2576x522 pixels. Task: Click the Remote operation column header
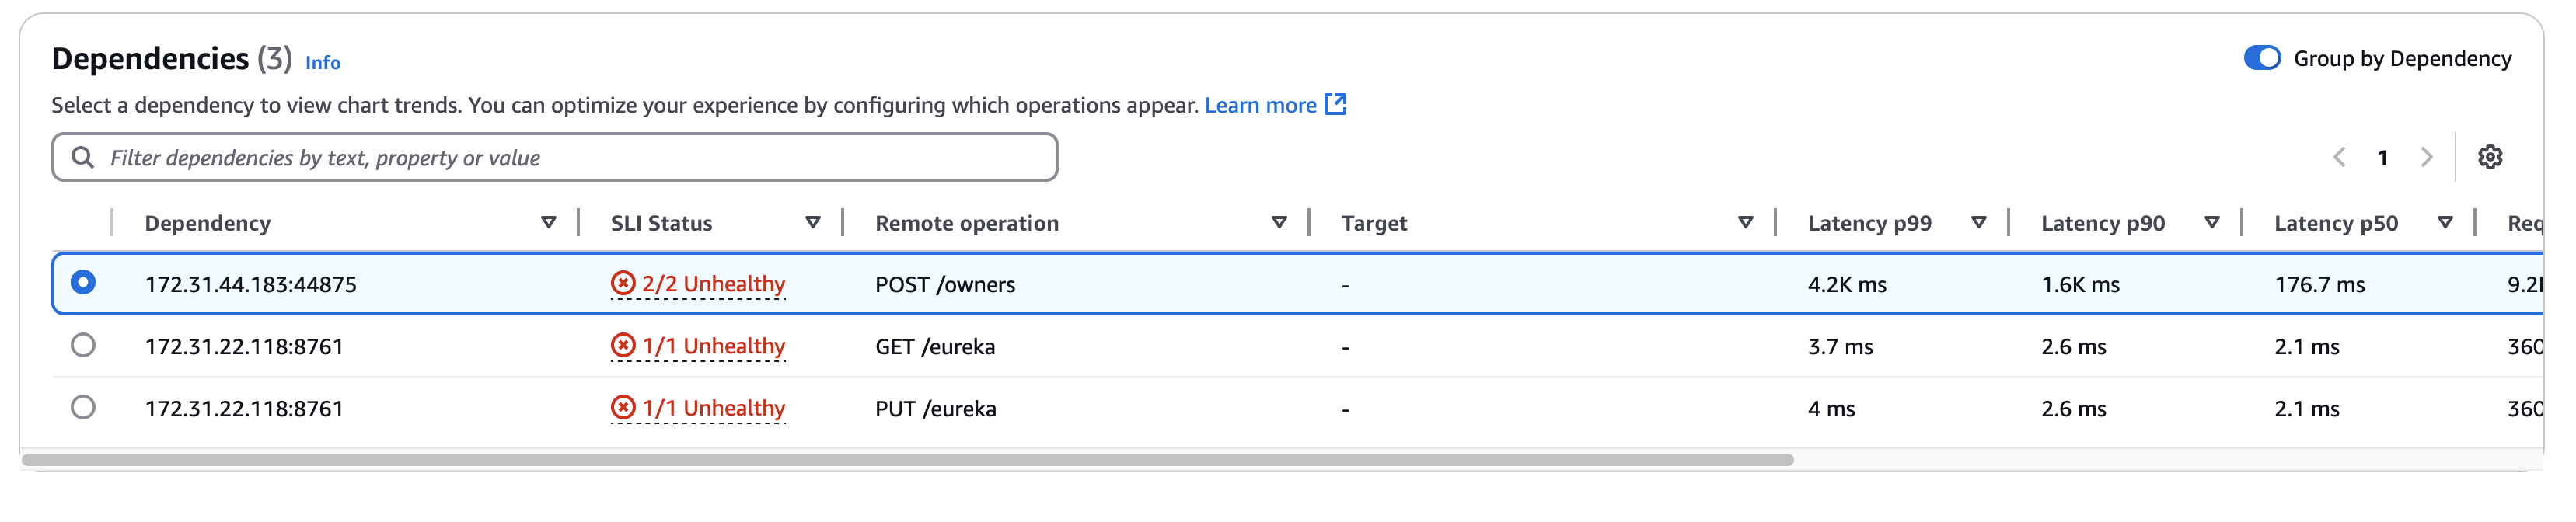[x=966, y=224]
